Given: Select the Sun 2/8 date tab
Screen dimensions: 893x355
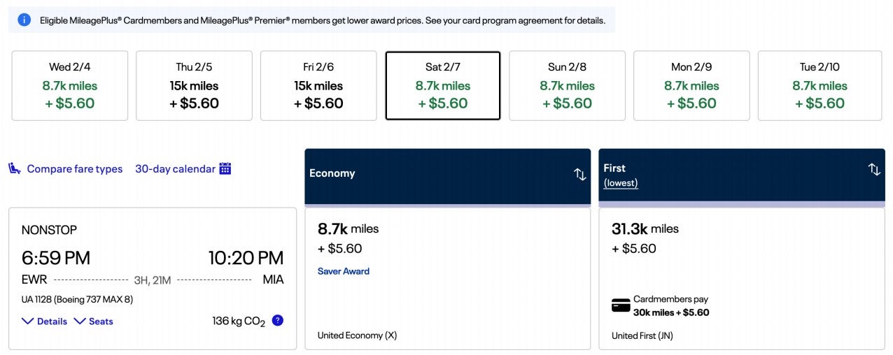Looking at the screenshot, I should point(567,85).
